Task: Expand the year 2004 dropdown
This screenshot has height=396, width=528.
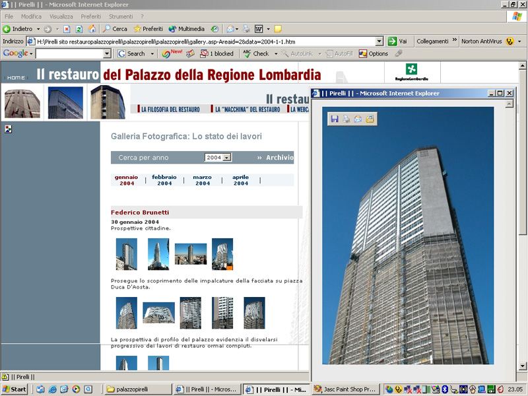Action: (x=228, y=158)
